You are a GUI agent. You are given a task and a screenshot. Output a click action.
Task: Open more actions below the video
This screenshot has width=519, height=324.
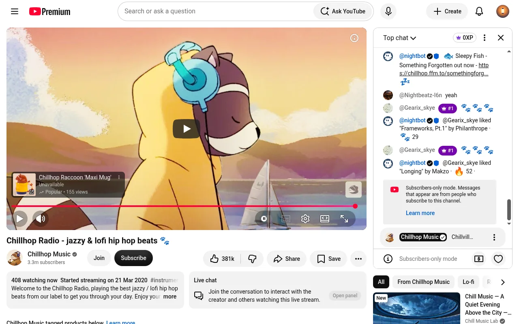point(358,259)
